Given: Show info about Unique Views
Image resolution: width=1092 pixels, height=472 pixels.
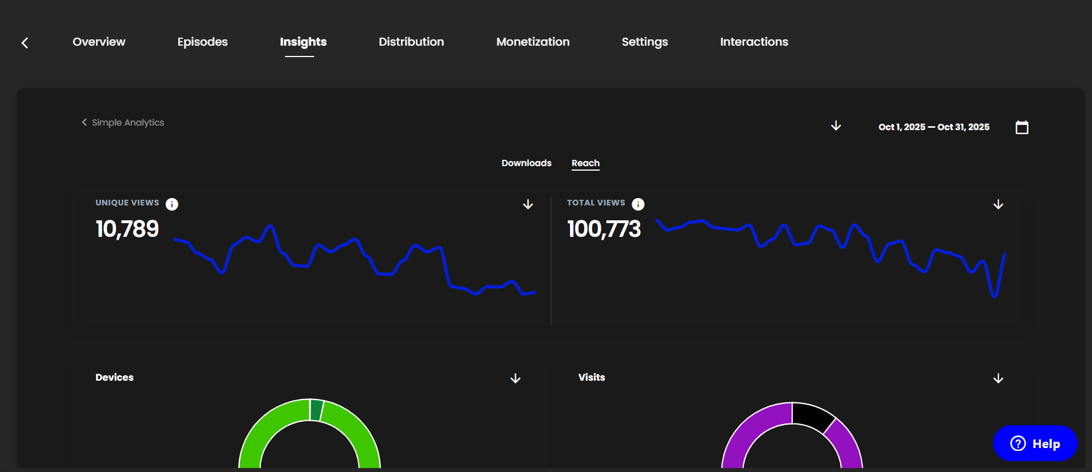Looking at the screenshot, I should tap(172, 204).
